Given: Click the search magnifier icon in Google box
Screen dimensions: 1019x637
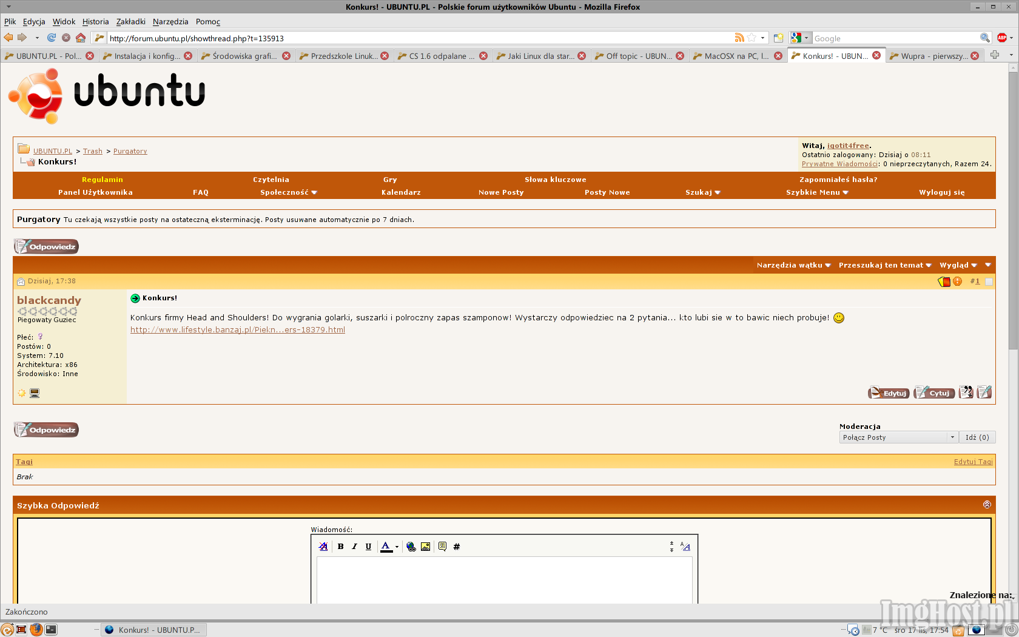Looking at the screenshot, I should pos(985,38).
